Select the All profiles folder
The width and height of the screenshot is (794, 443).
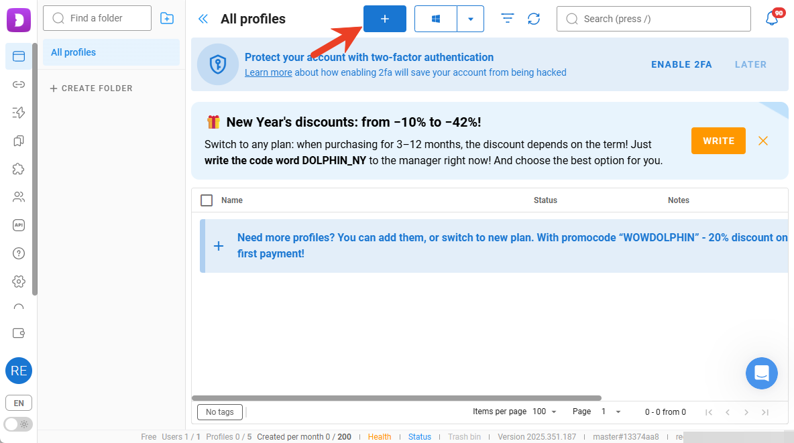(111, 52)
